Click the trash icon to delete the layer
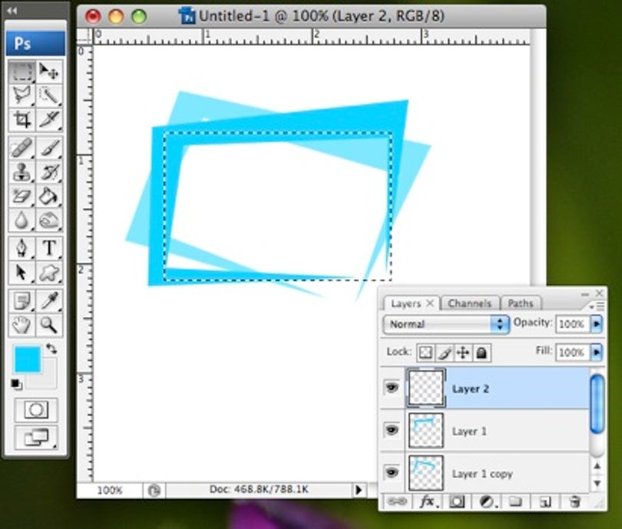 point(575,501)
